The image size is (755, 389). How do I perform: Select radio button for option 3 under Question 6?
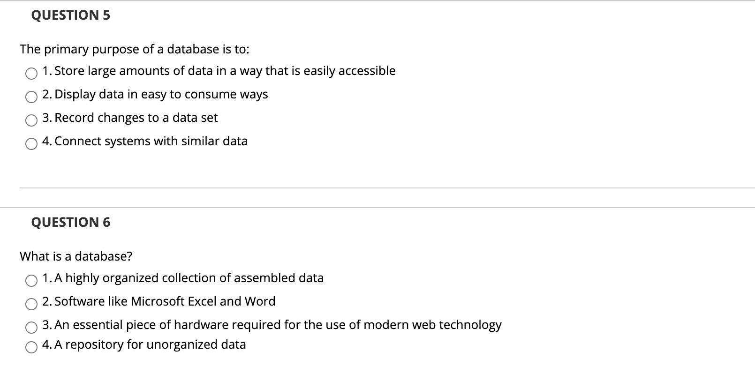point(31,328)
